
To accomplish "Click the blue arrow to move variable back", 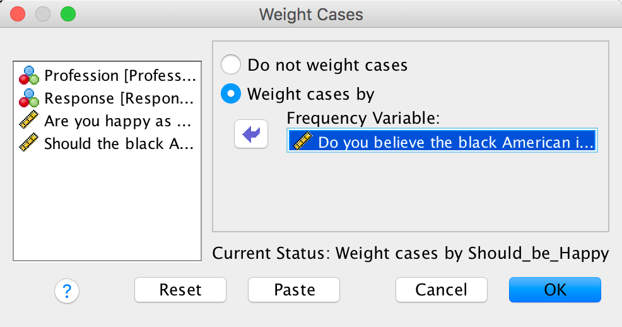I will (x=251, y=134).
